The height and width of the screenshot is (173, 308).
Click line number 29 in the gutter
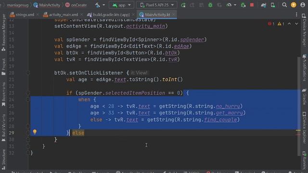coord(12,133)
